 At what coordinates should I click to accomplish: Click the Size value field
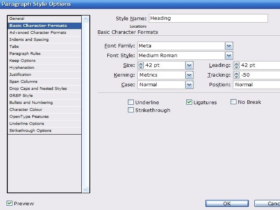(x=164, y=65)
